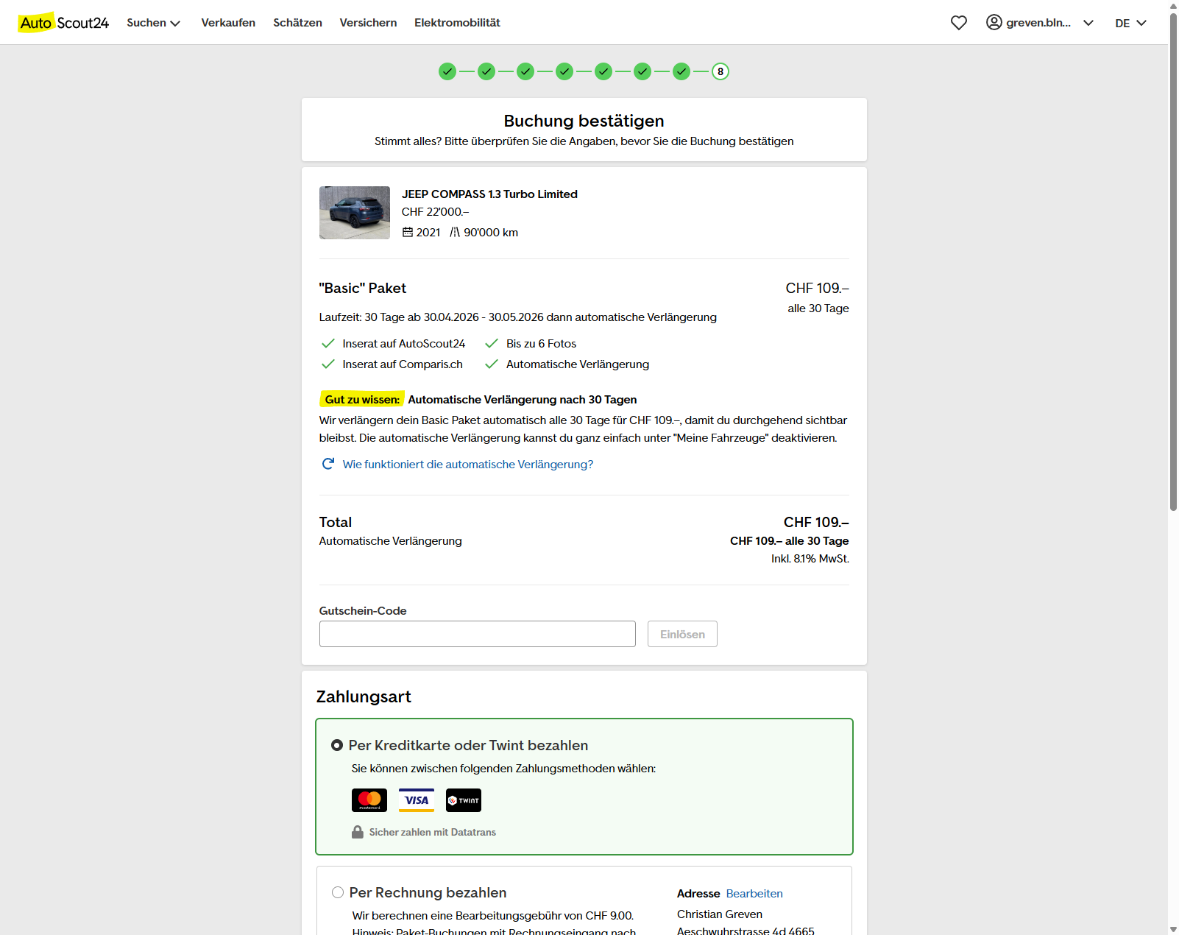
Task: Click the Einlösen voucher button
Action: 682,634
